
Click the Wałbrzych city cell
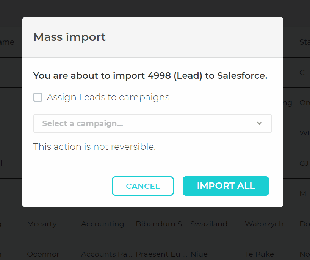[264, 224]
